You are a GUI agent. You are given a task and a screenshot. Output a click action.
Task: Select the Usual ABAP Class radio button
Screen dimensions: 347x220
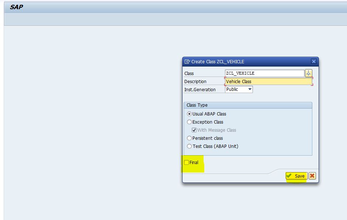pos(189,114)
